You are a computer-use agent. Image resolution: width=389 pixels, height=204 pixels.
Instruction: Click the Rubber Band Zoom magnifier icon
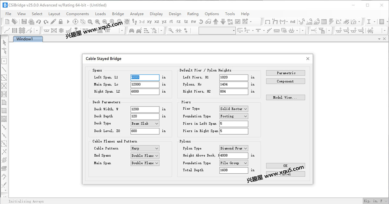point(90,22)
